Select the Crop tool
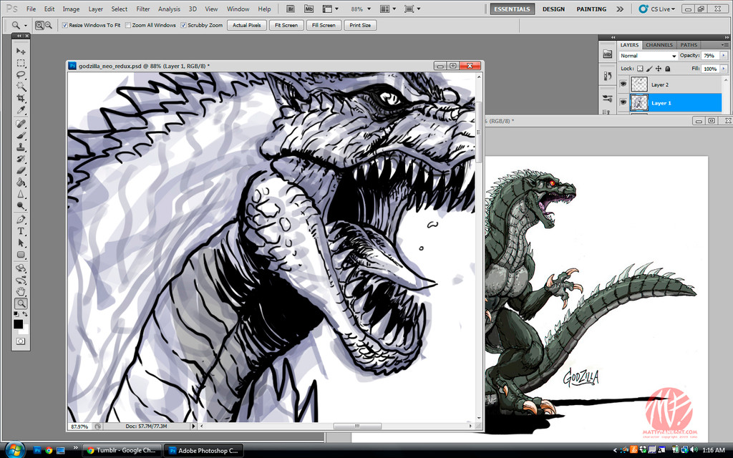This screenshot has width=733, height=458. tap(21, 98)
